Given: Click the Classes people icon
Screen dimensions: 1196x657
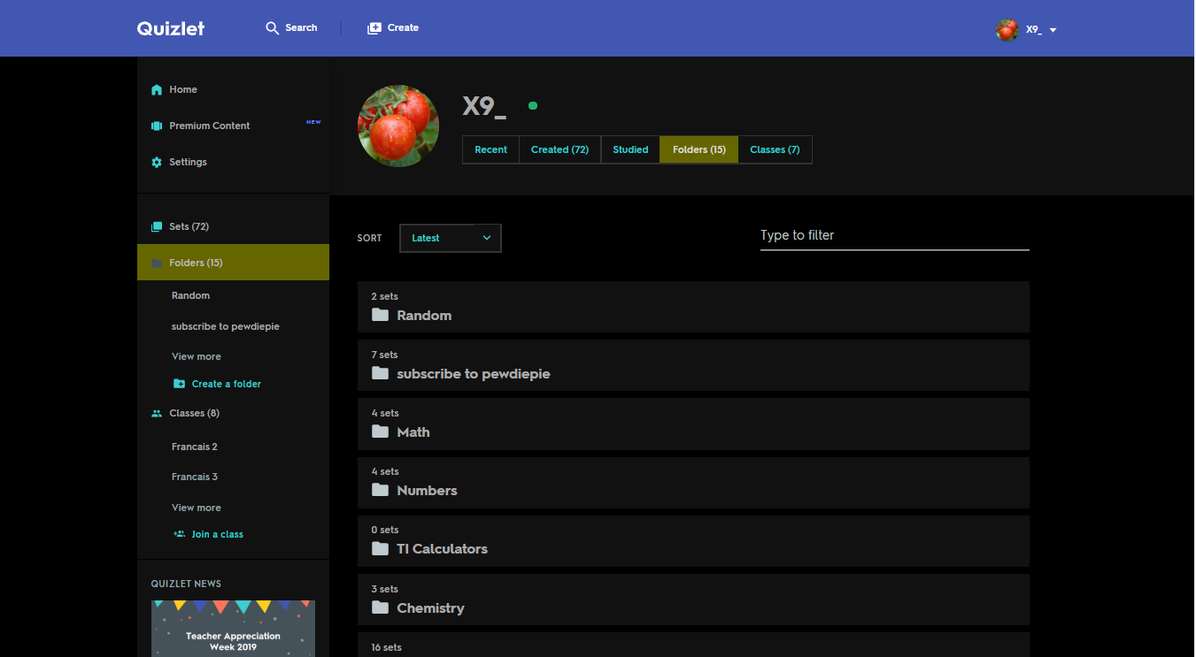Looking at the screenshot, I should click(x=157, y=413).
